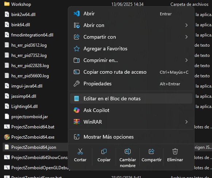
Task: Click the Eliminar label
Action: (x=175, y=160)
